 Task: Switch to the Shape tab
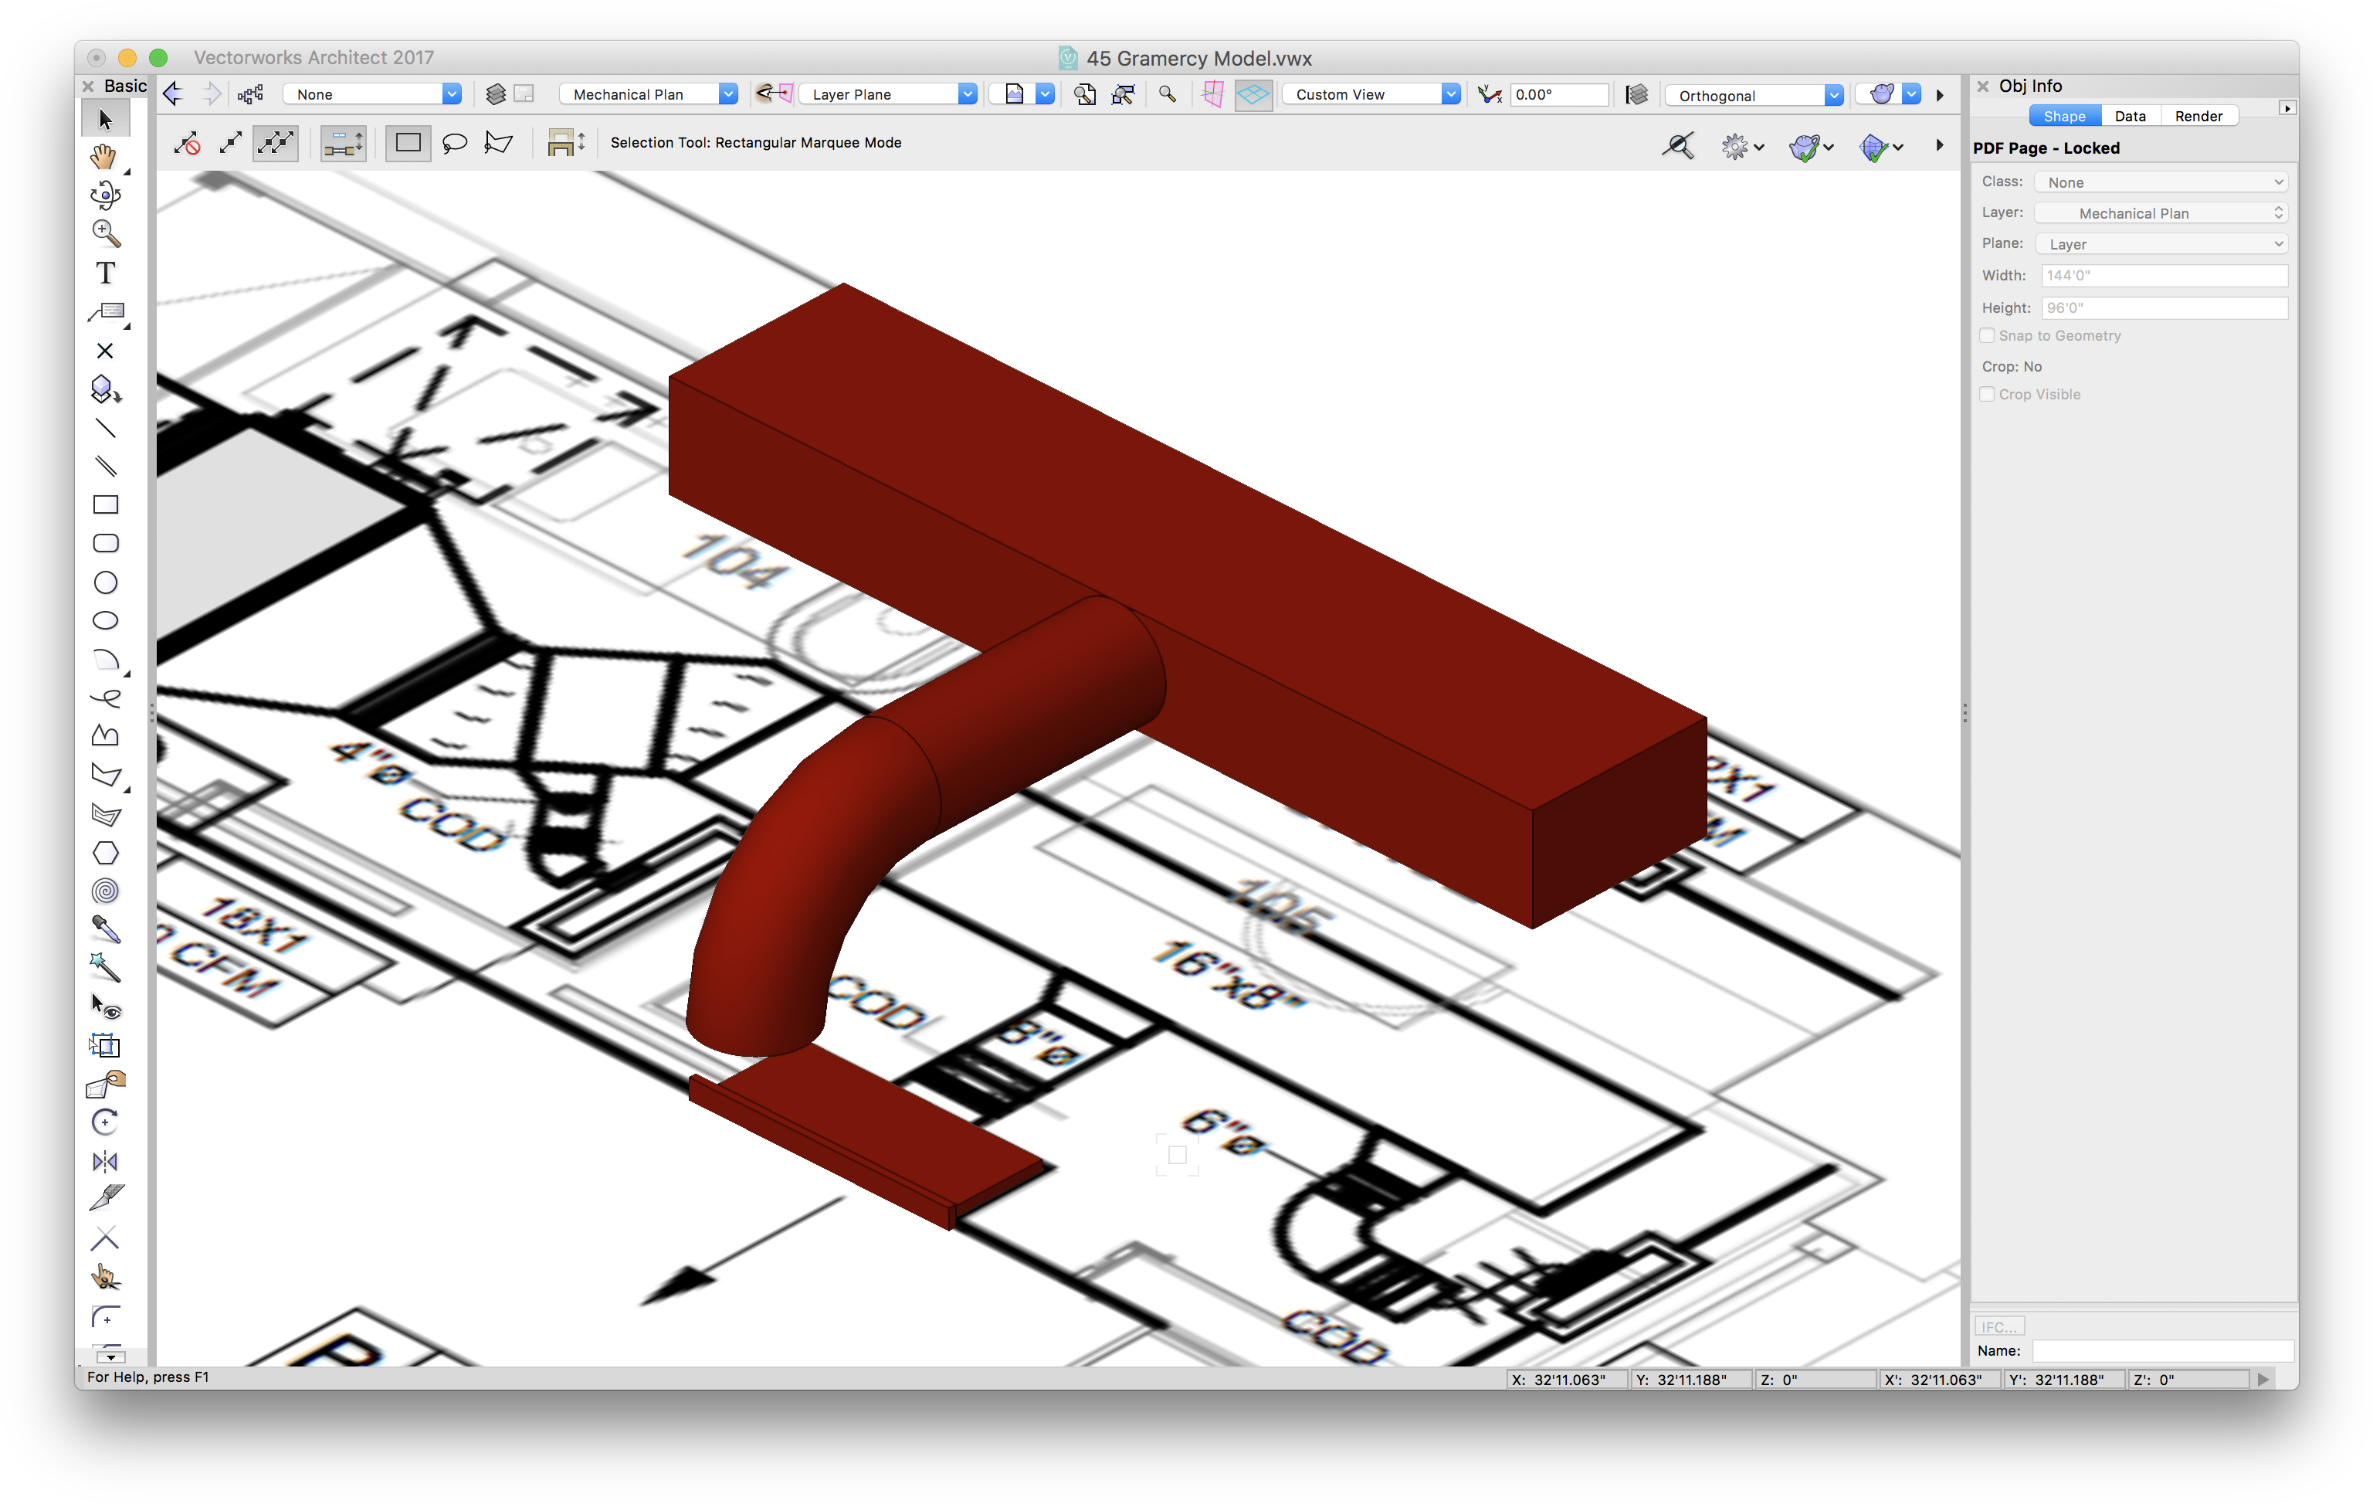coord(2063,117)
